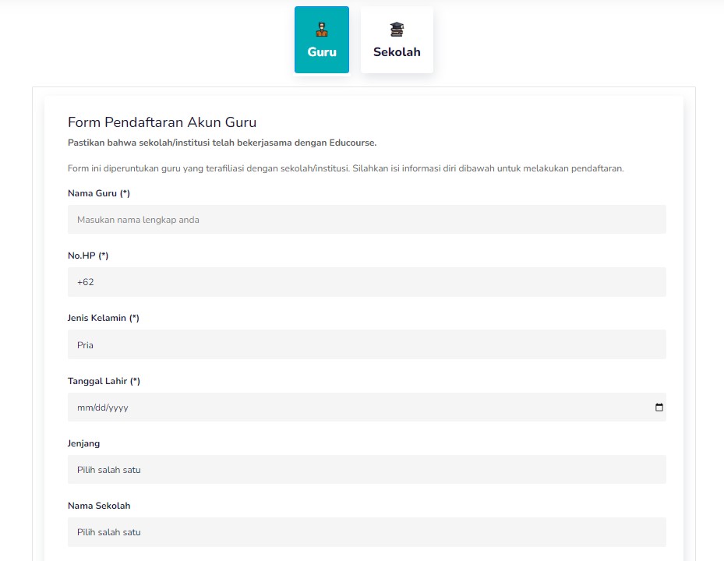Click the "Nama Sekolah" field label

click(99, 506)
